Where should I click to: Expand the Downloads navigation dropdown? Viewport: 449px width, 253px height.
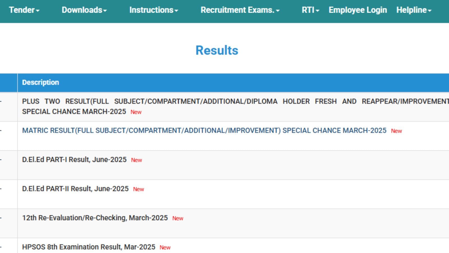84,10
